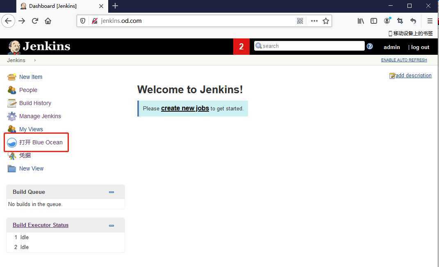Close the Dashboard [Jenkins] tab

(101, 6)
